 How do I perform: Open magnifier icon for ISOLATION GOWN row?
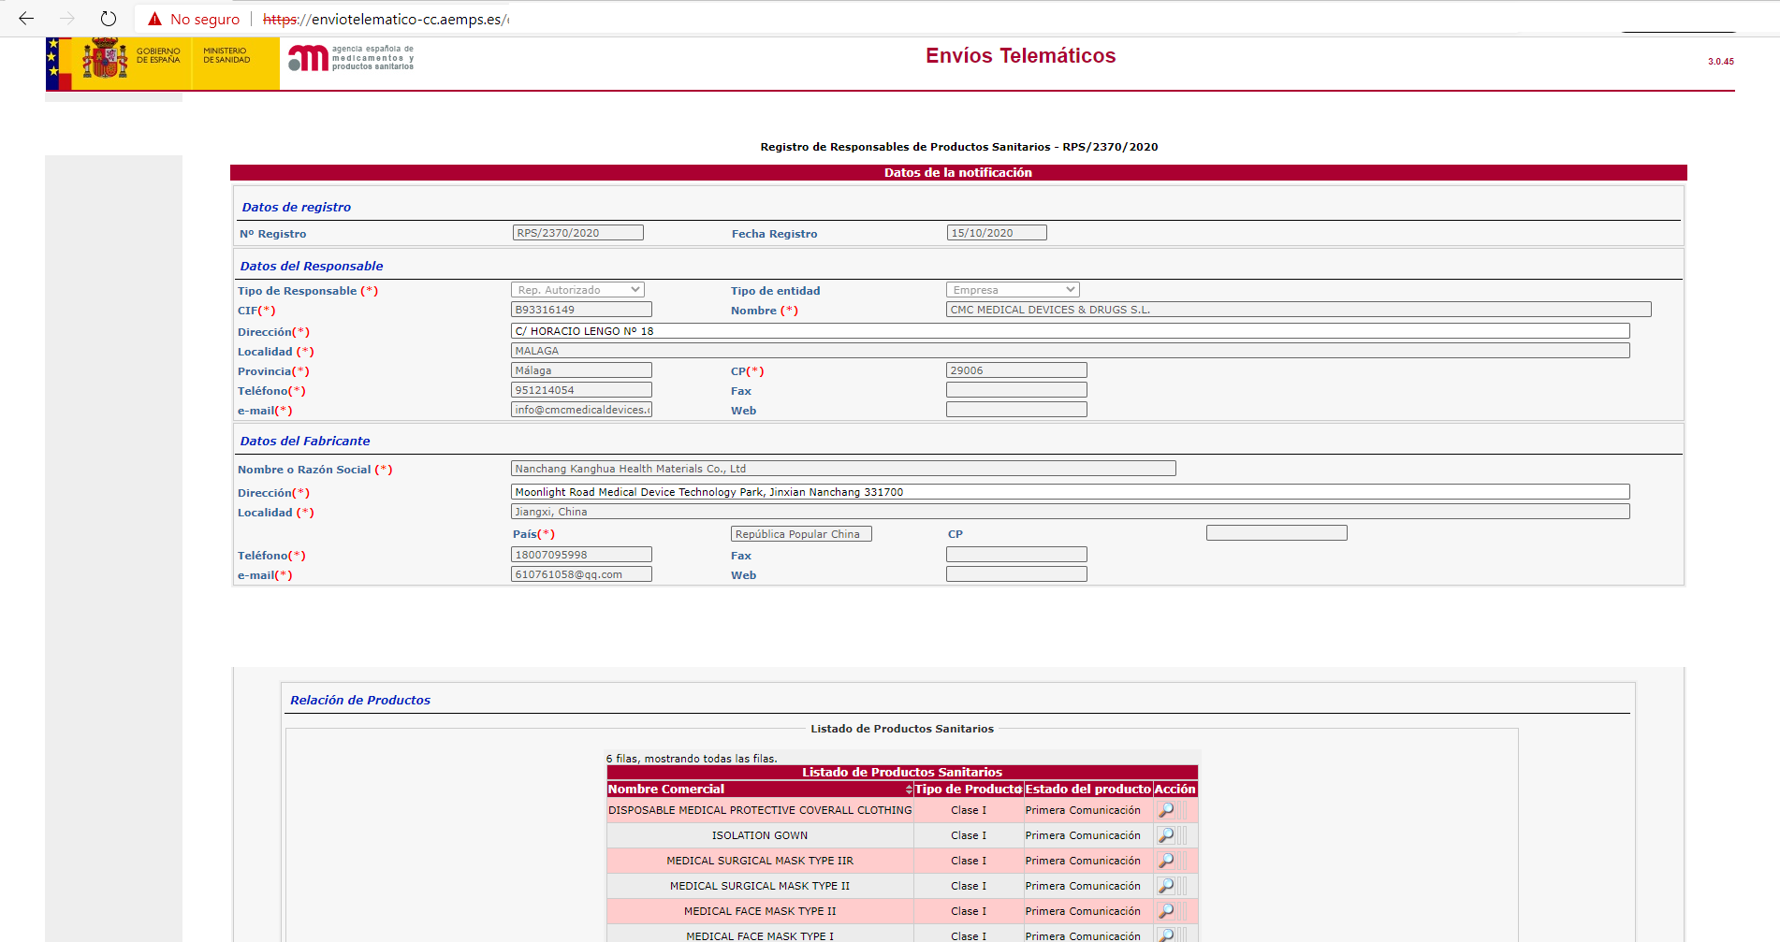click(1166, 835)
